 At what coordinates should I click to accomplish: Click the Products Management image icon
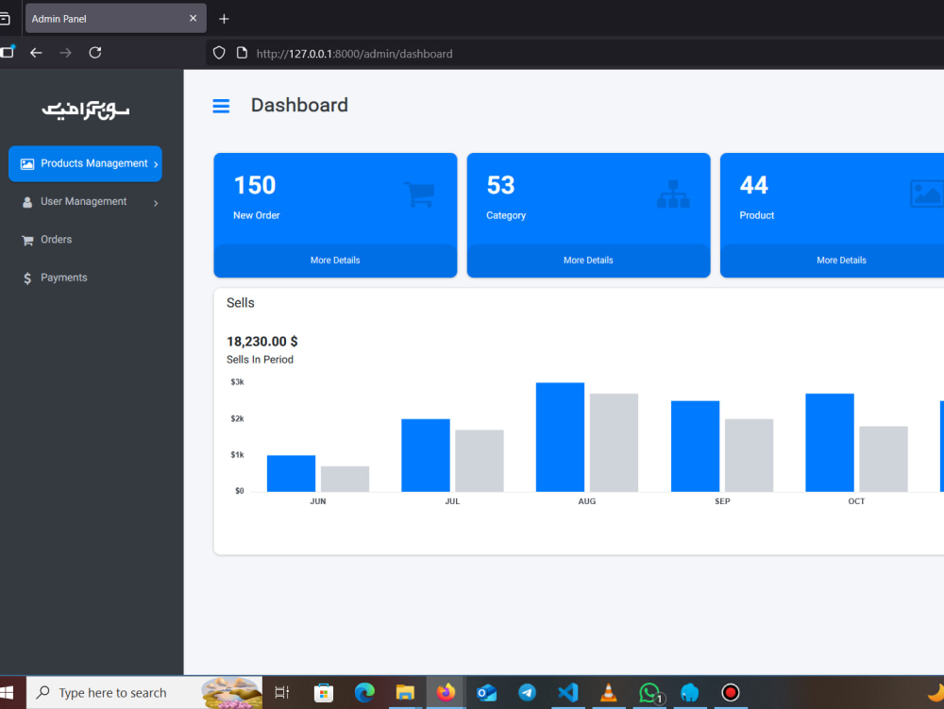click(x=27, y=163)
